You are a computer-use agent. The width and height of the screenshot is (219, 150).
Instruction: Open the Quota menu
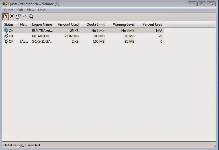[x=9, y=10]
